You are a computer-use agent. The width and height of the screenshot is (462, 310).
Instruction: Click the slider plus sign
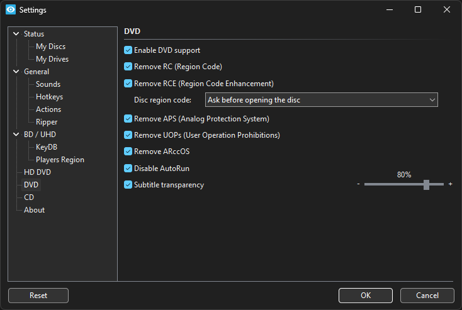450,184
